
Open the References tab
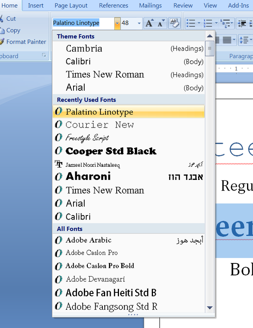113,6
